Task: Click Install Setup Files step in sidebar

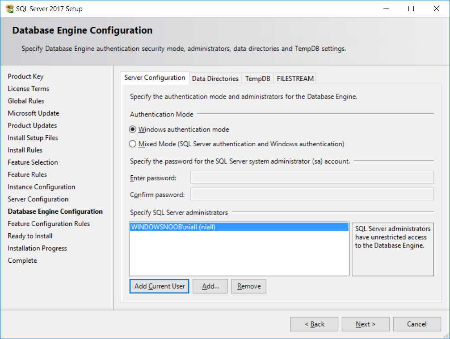Action: pyautogui.click(x=33, y=138)
